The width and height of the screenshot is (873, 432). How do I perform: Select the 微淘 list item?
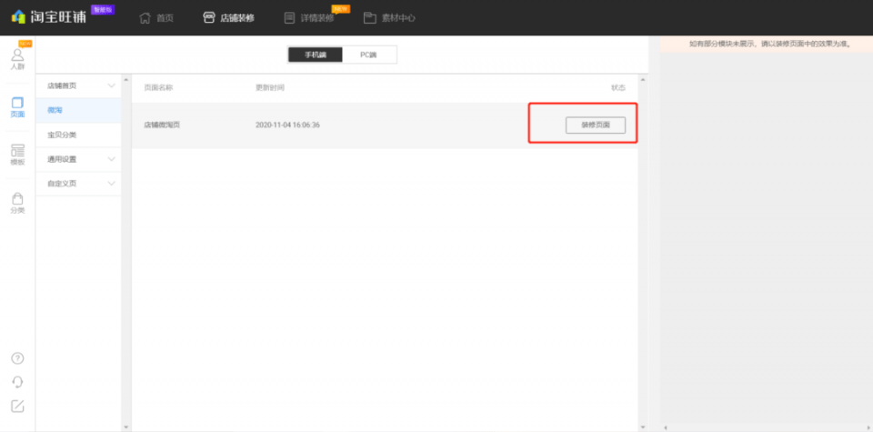coord(78,110)
